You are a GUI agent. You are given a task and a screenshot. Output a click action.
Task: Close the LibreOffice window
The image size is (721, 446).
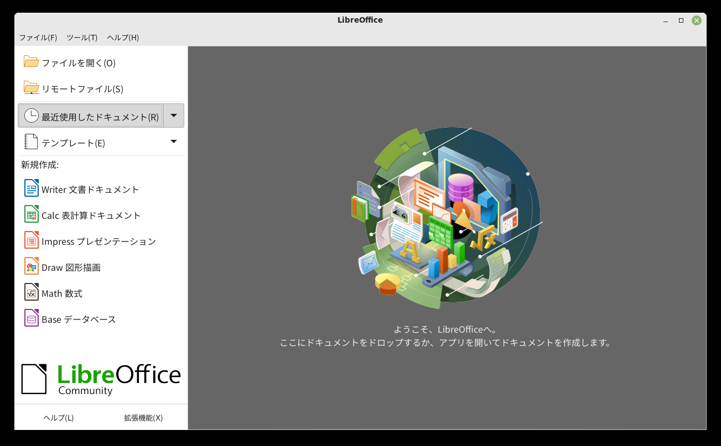(697, 20)
